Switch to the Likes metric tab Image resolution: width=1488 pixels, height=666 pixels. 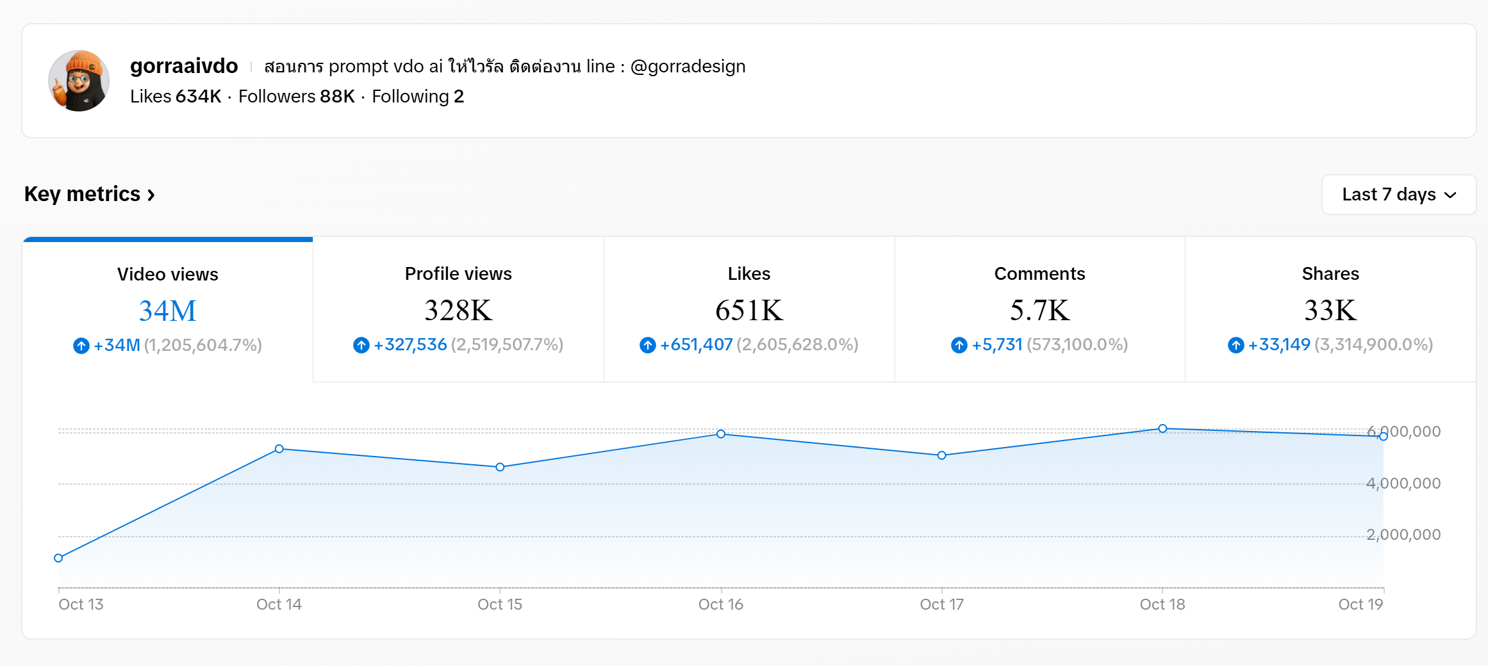748,310
